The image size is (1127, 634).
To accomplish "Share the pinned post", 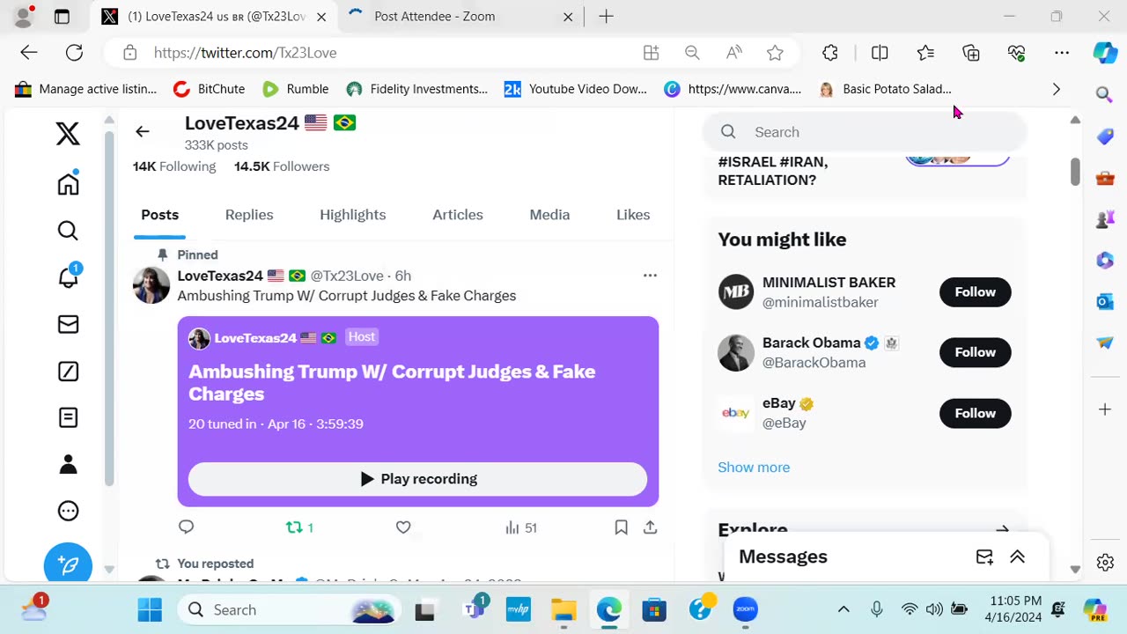I will [650, 527].
